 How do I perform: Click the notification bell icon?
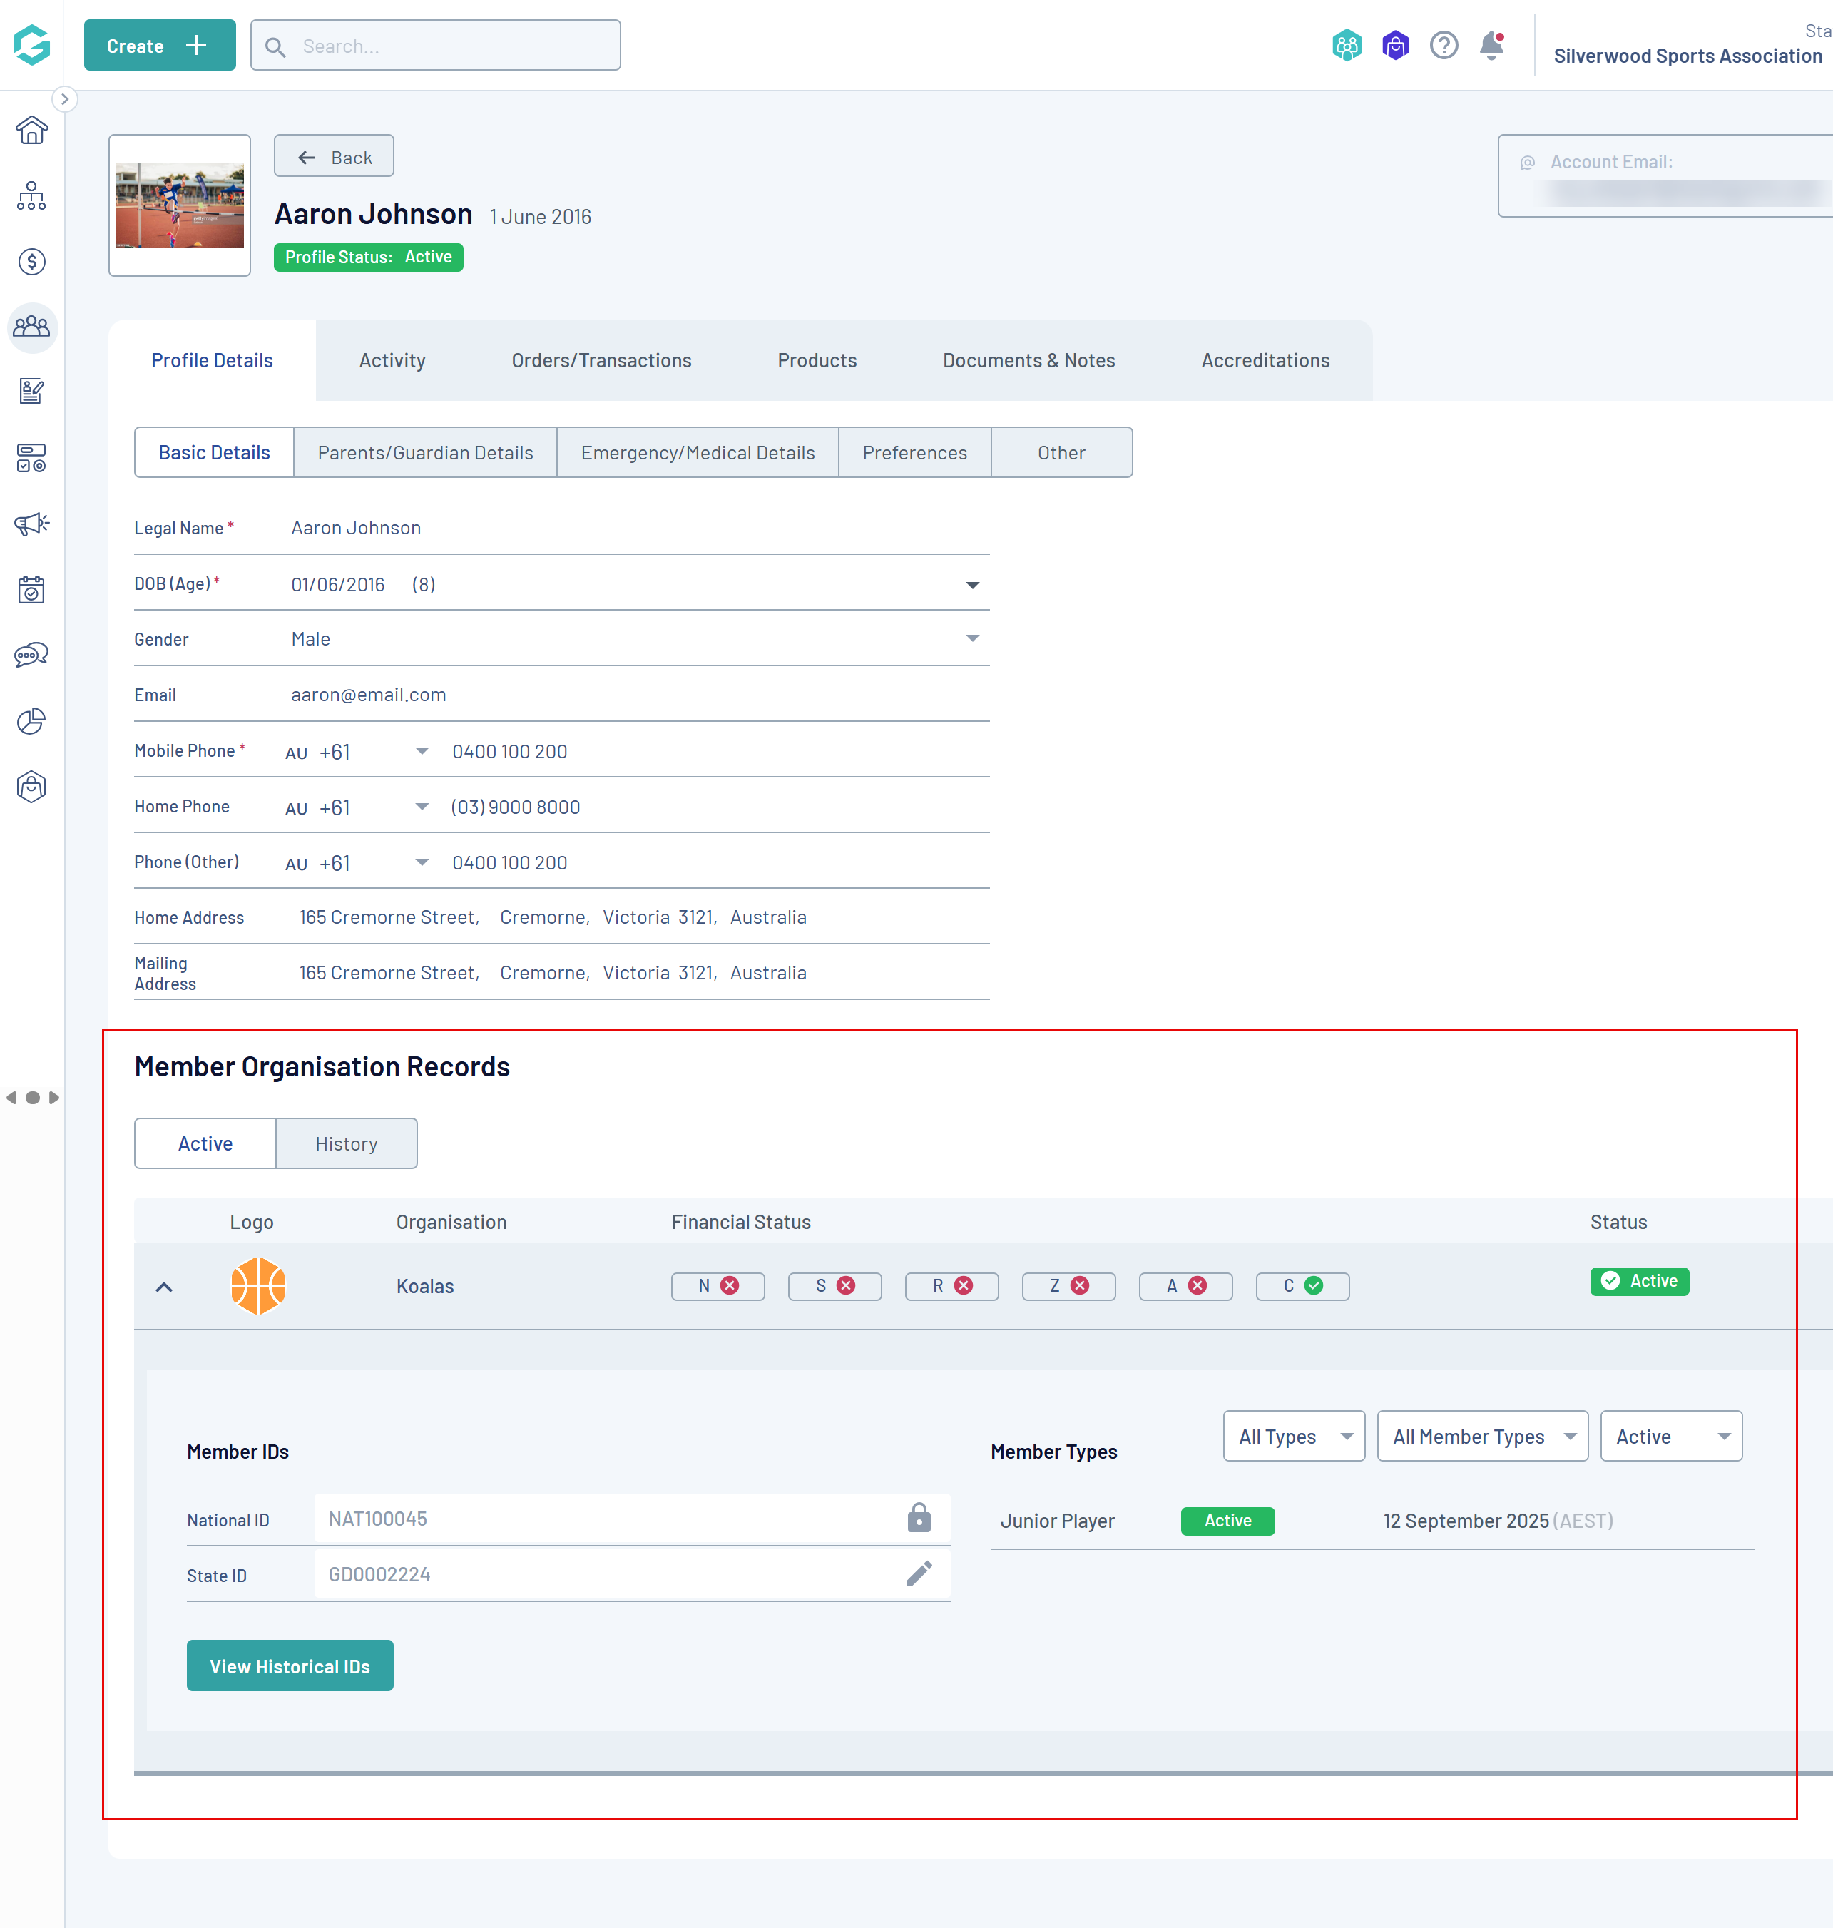pos(1491,45)
